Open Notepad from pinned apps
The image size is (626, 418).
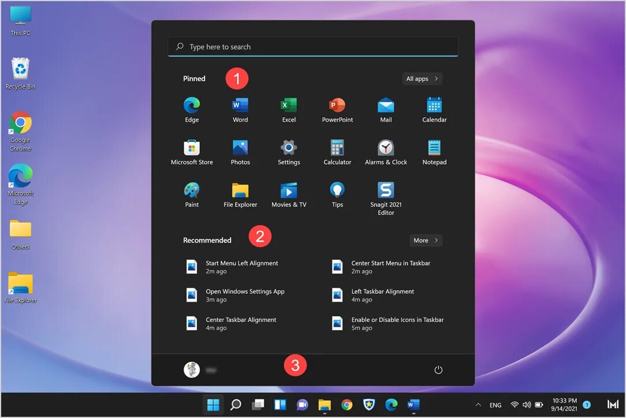pyautogui.click(x=434, y=152)
